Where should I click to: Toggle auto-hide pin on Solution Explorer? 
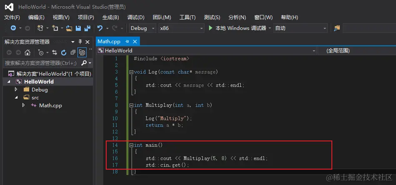pos(80,42)
